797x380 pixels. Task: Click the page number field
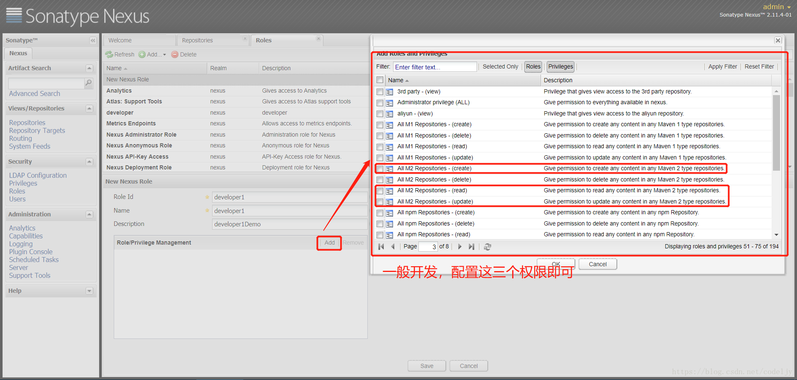click(428, 247)
